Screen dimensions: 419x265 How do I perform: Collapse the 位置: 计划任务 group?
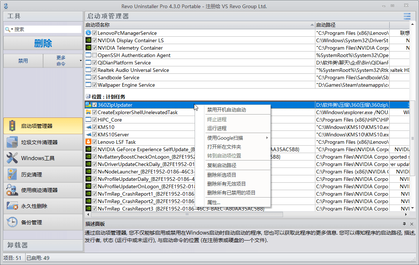point(88,96)
